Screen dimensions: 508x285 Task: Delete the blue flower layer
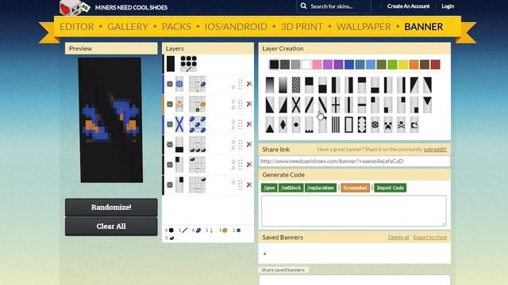pos(249,84)
